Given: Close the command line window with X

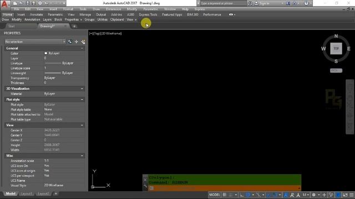Looking at the screenshot, I should tap(145, 180).
